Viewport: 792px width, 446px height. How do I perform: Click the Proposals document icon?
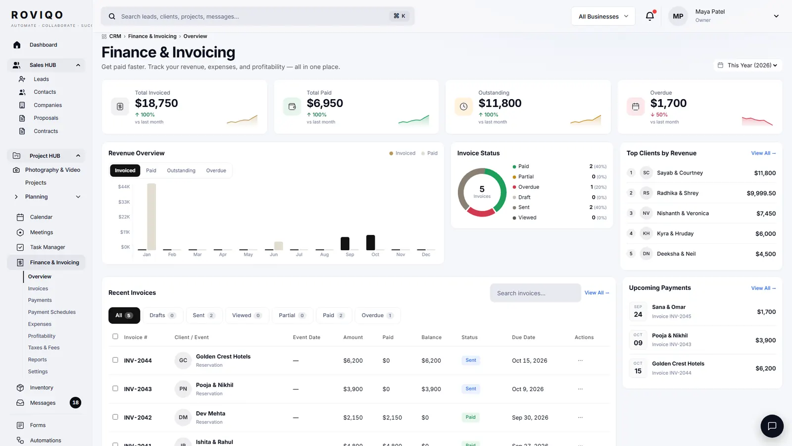22,118
